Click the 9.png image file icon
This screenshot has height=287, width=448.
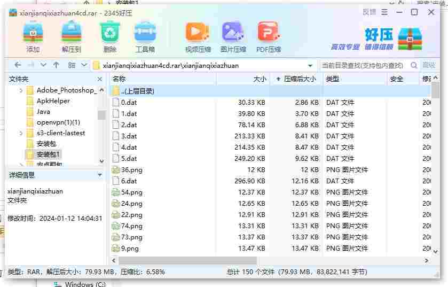tap(116, 249)
